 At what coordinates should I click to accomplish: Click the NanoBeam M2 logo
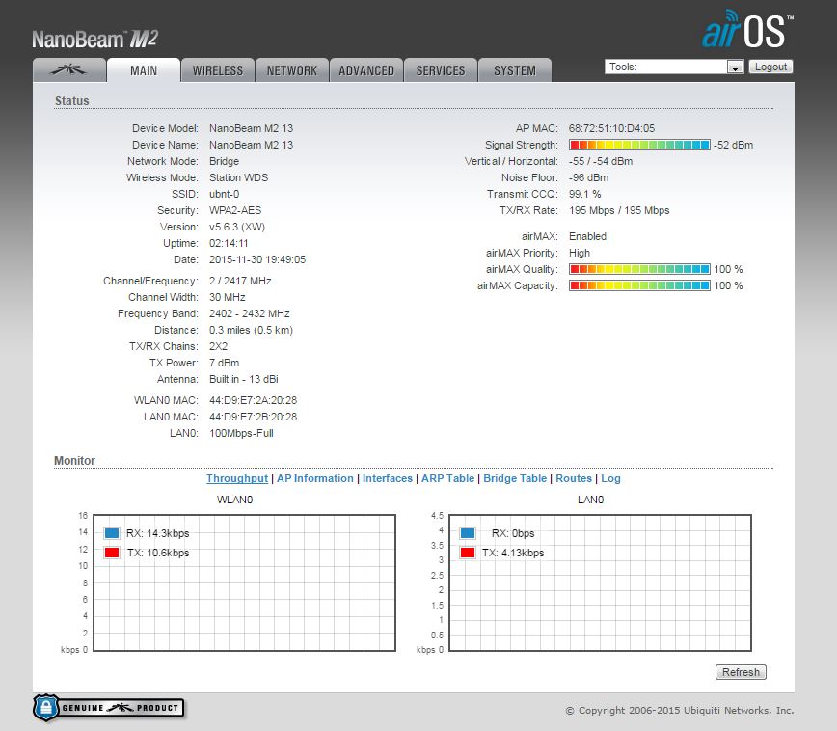click(x=95, y=39)
